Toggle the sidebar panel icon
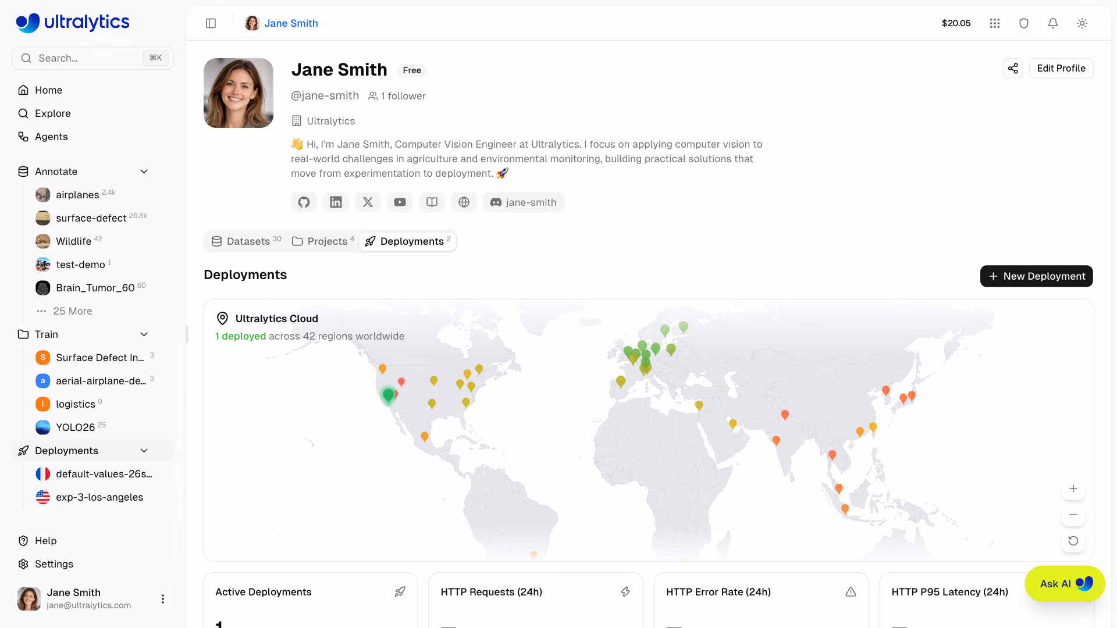This screenshot has width=1117, height=628. click(211, 23)
